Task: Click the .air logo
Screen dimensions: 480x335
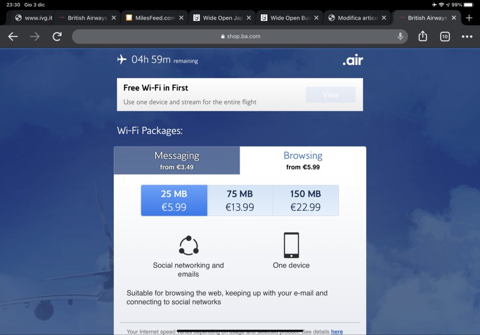Action: pos(352,60)
